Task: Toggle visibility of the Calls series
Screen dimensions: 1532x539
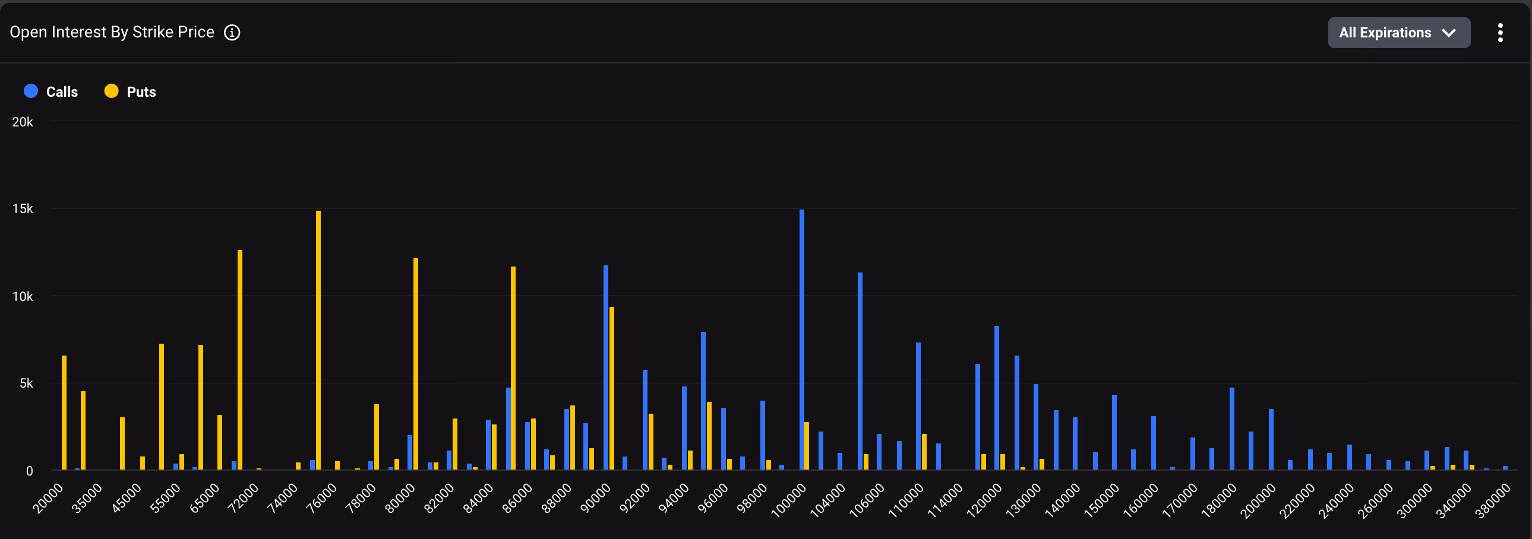Action: [50, 91]
